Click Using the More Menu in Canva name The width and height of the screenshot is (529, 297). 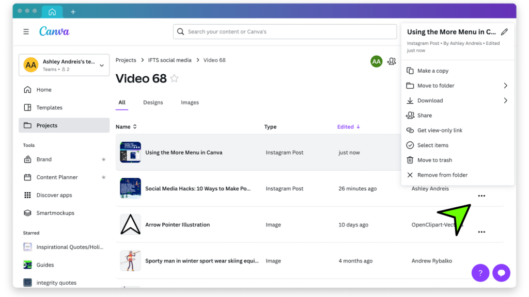tap(184, 152)
